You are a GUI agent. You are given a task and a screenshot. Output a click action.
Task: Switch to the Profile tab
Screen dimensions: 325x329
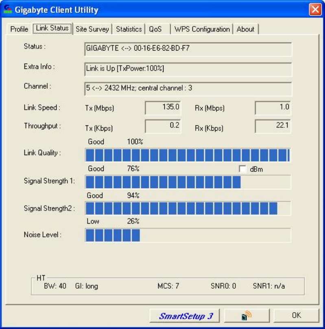coord(19,29)
